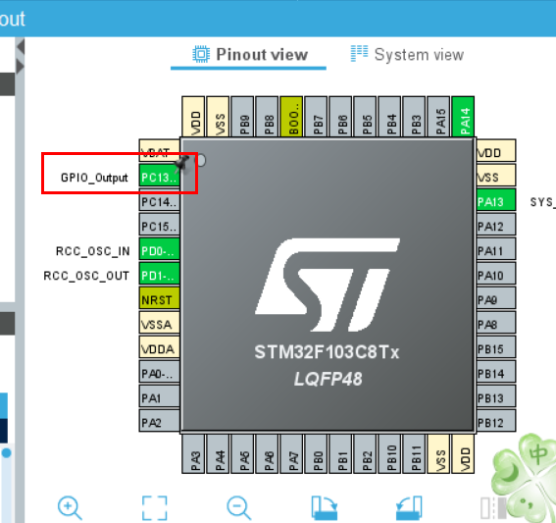Click the zoom in magnifier icon
This screenshot has height=523, width=556.
(x=70, y=507)
